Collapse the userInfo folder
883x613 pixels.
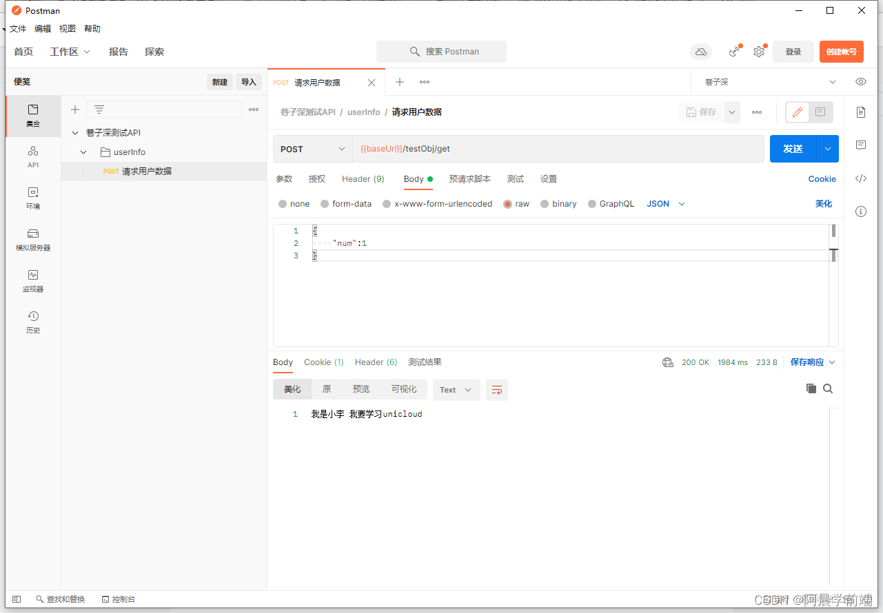coord(83,152)
